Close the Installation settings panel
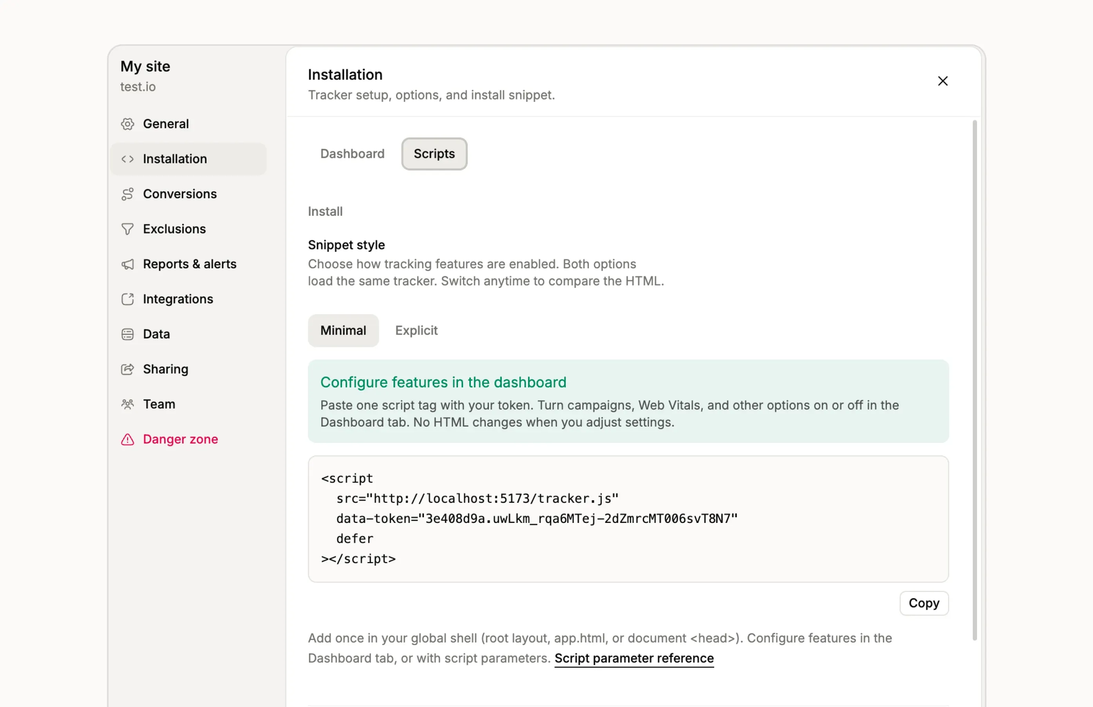The image size is (1093, 707). click(x=943, y=81)
